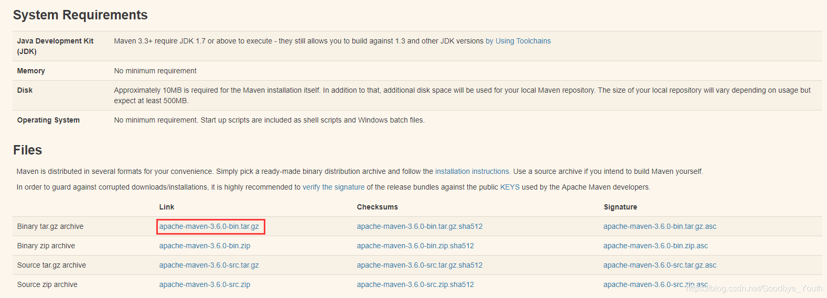Screen dimensions: 827x298
Task: Click the Operating System requirement description text
Action: [x=270, y=120]
